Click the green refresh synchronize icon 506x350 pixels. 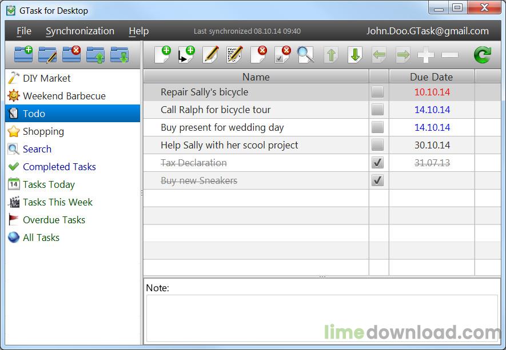click(x=483, y=54)
